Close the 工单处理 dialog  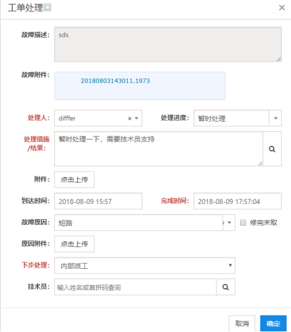[281, 8]
